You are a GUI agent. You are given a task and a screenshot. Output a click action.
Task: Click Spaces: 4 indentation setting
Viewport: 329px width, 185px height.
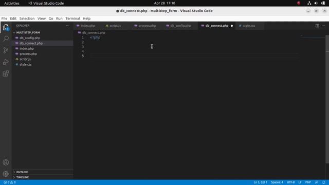coord(277,182)
